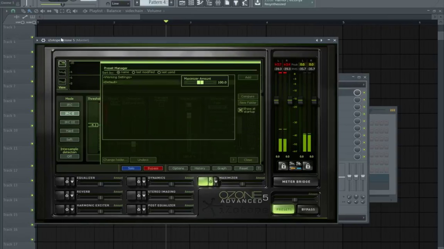Open Reverb module preset dropdown arrow
The width and height of the screenshot is (444, 249).
point(72,195)
